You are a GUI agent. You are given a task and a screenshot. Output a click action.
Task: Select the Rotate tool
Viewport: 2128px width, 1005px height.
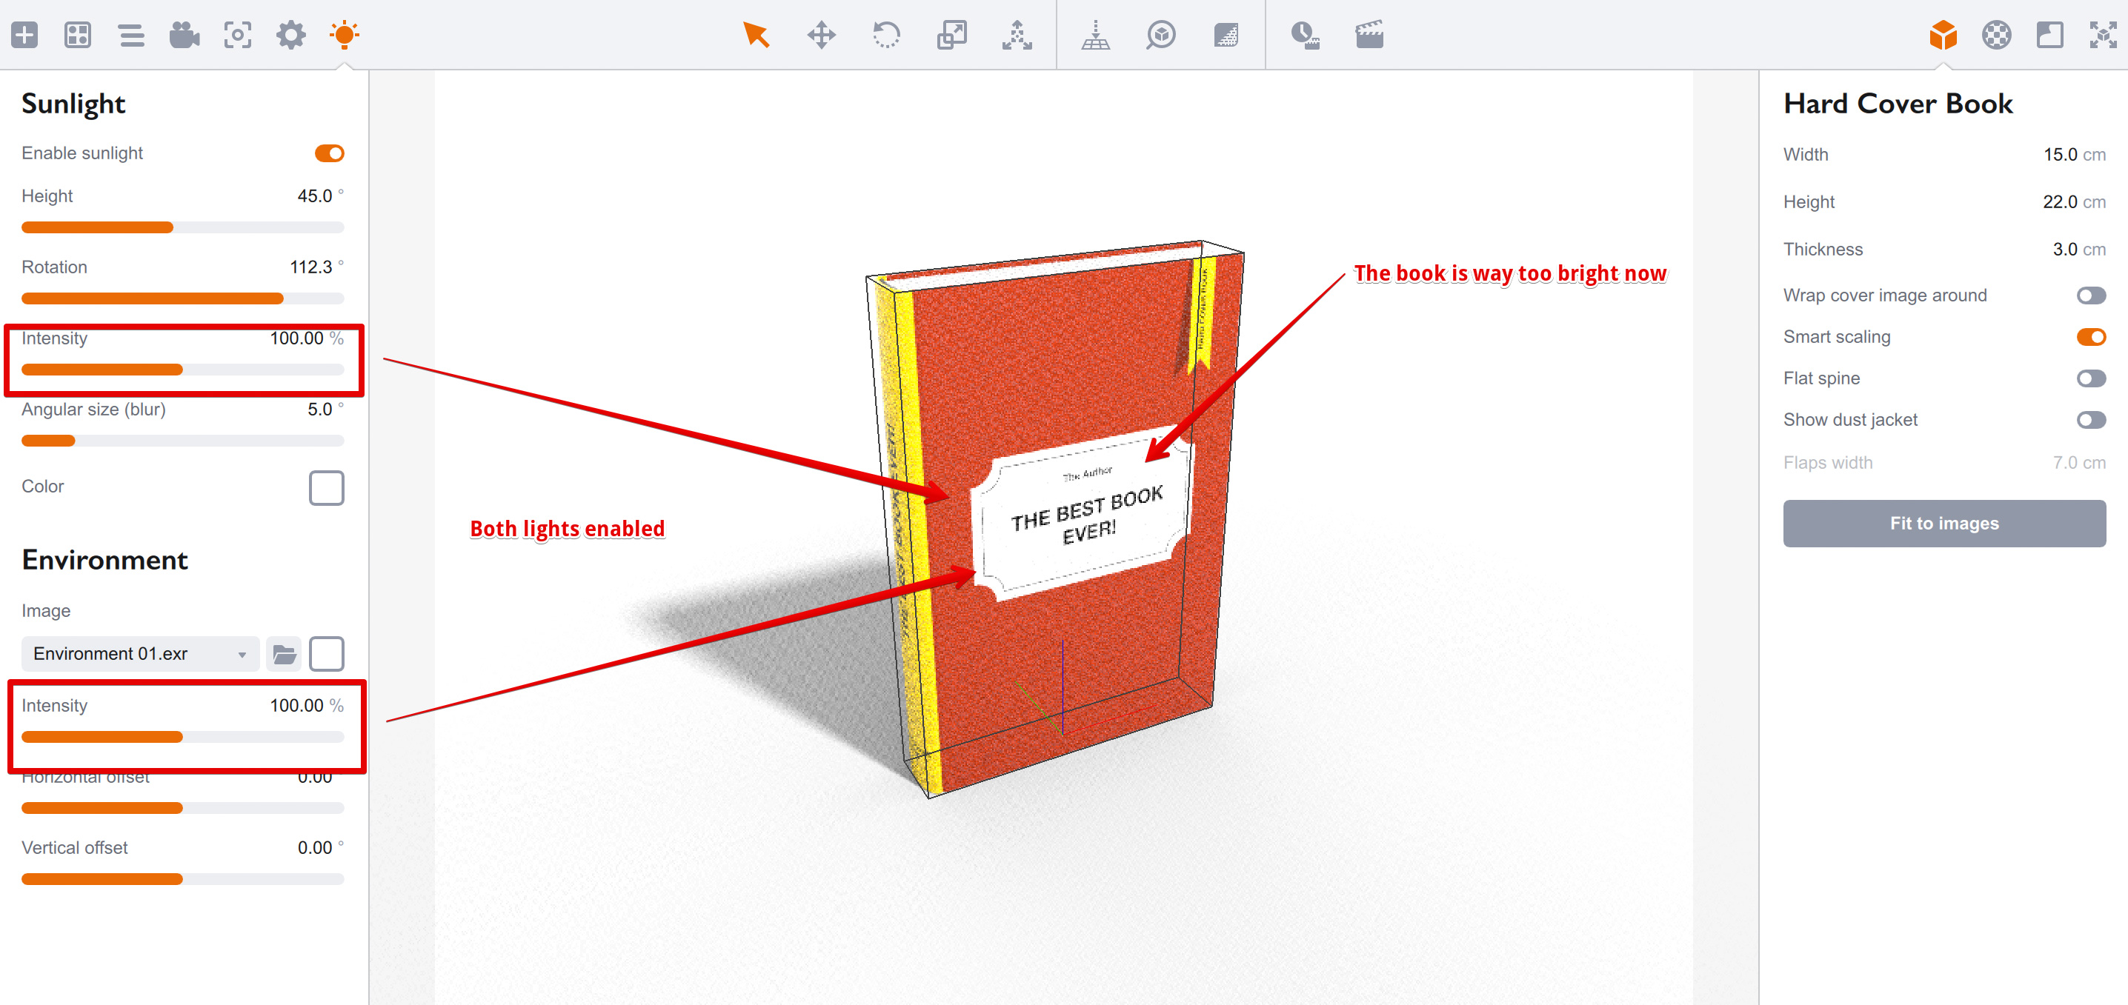pyautogui.click(x=887, y=36)
